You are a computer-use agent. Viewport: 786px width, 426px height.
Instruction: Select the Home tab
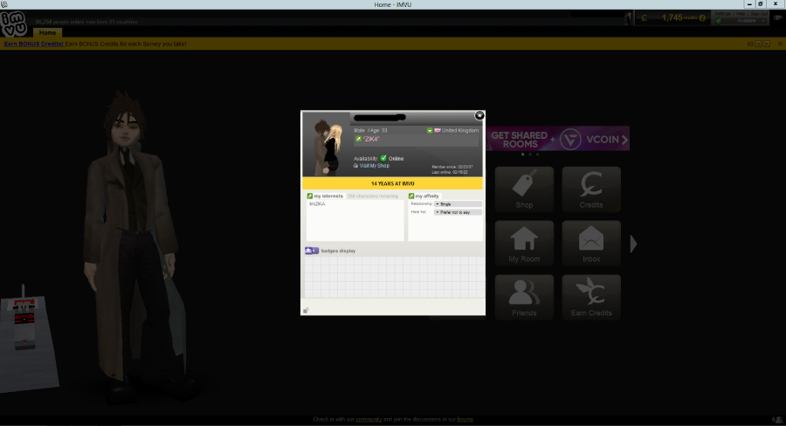[x=48, y=32]
